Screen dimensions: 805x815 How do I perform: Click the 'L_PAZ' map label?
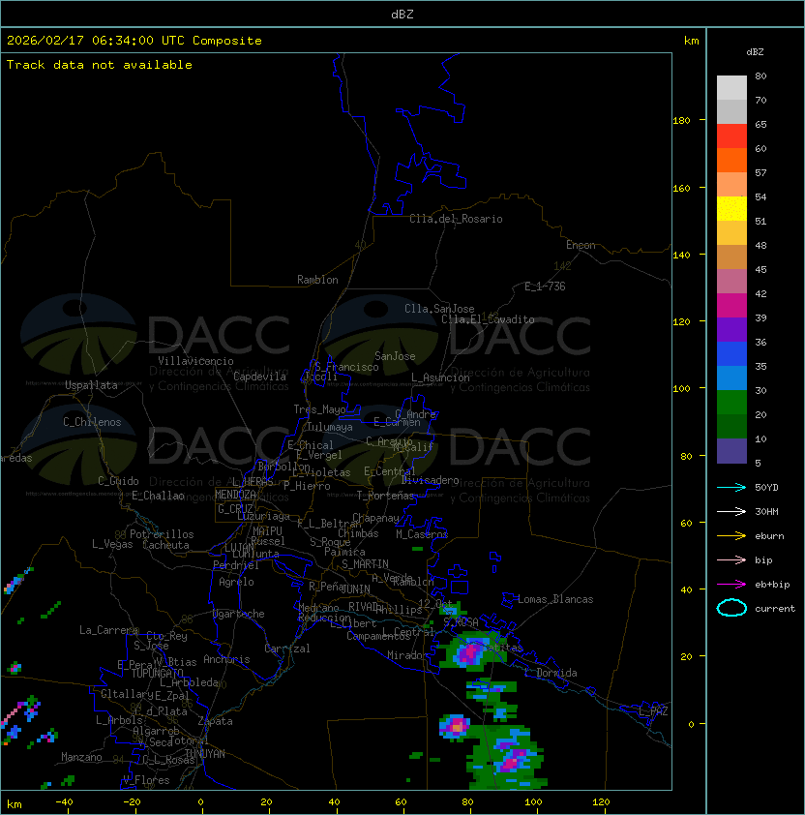tap(653, 711)
